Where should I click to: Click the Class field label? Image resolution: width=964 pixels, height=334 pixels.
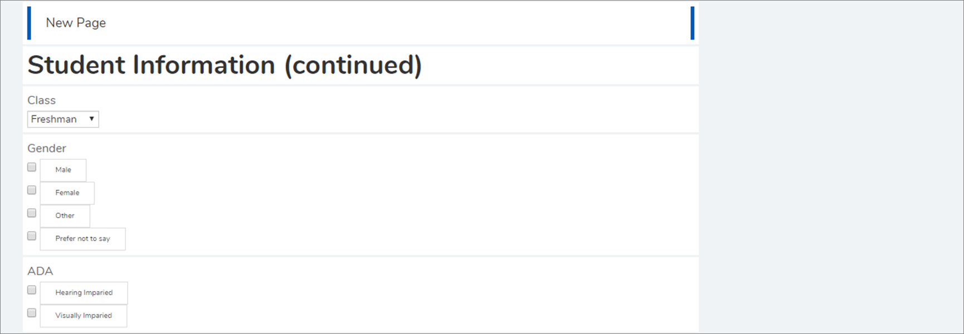pyautogui.click(x=42, y=100)
